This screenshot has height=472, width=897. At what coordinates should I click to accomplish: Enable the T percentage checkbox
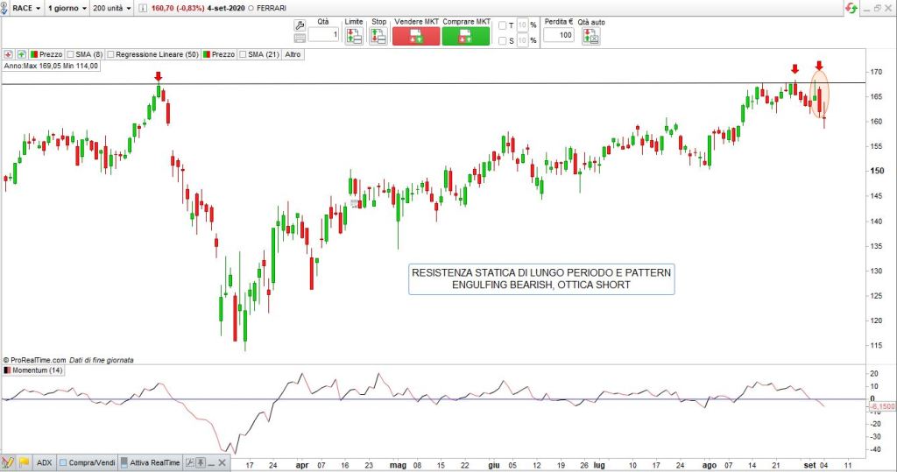point(503,25)
